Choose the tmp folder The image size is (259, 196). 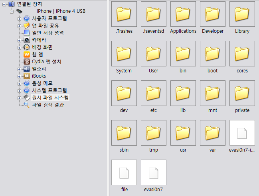pyautogui.click(x=154, y=133)
